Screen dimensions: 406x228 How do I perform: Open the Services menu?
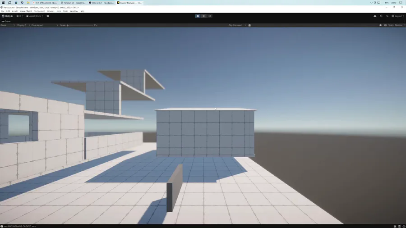[x=51, y=11]
